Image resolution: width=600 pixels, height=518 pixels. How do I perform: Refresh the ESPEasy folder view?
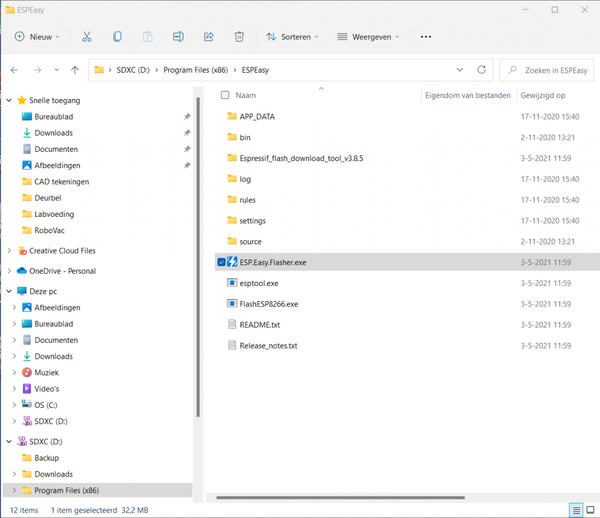(x=482, y=70)
